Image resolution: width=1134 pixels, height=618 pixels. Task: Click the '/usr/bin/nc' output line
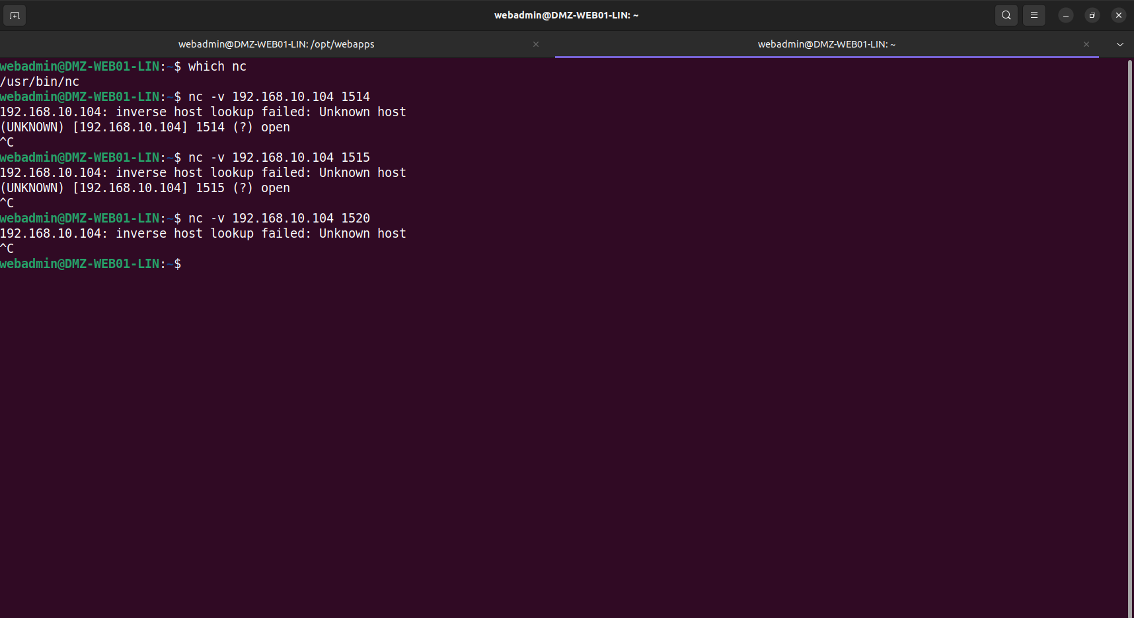[x=40, y=81]
